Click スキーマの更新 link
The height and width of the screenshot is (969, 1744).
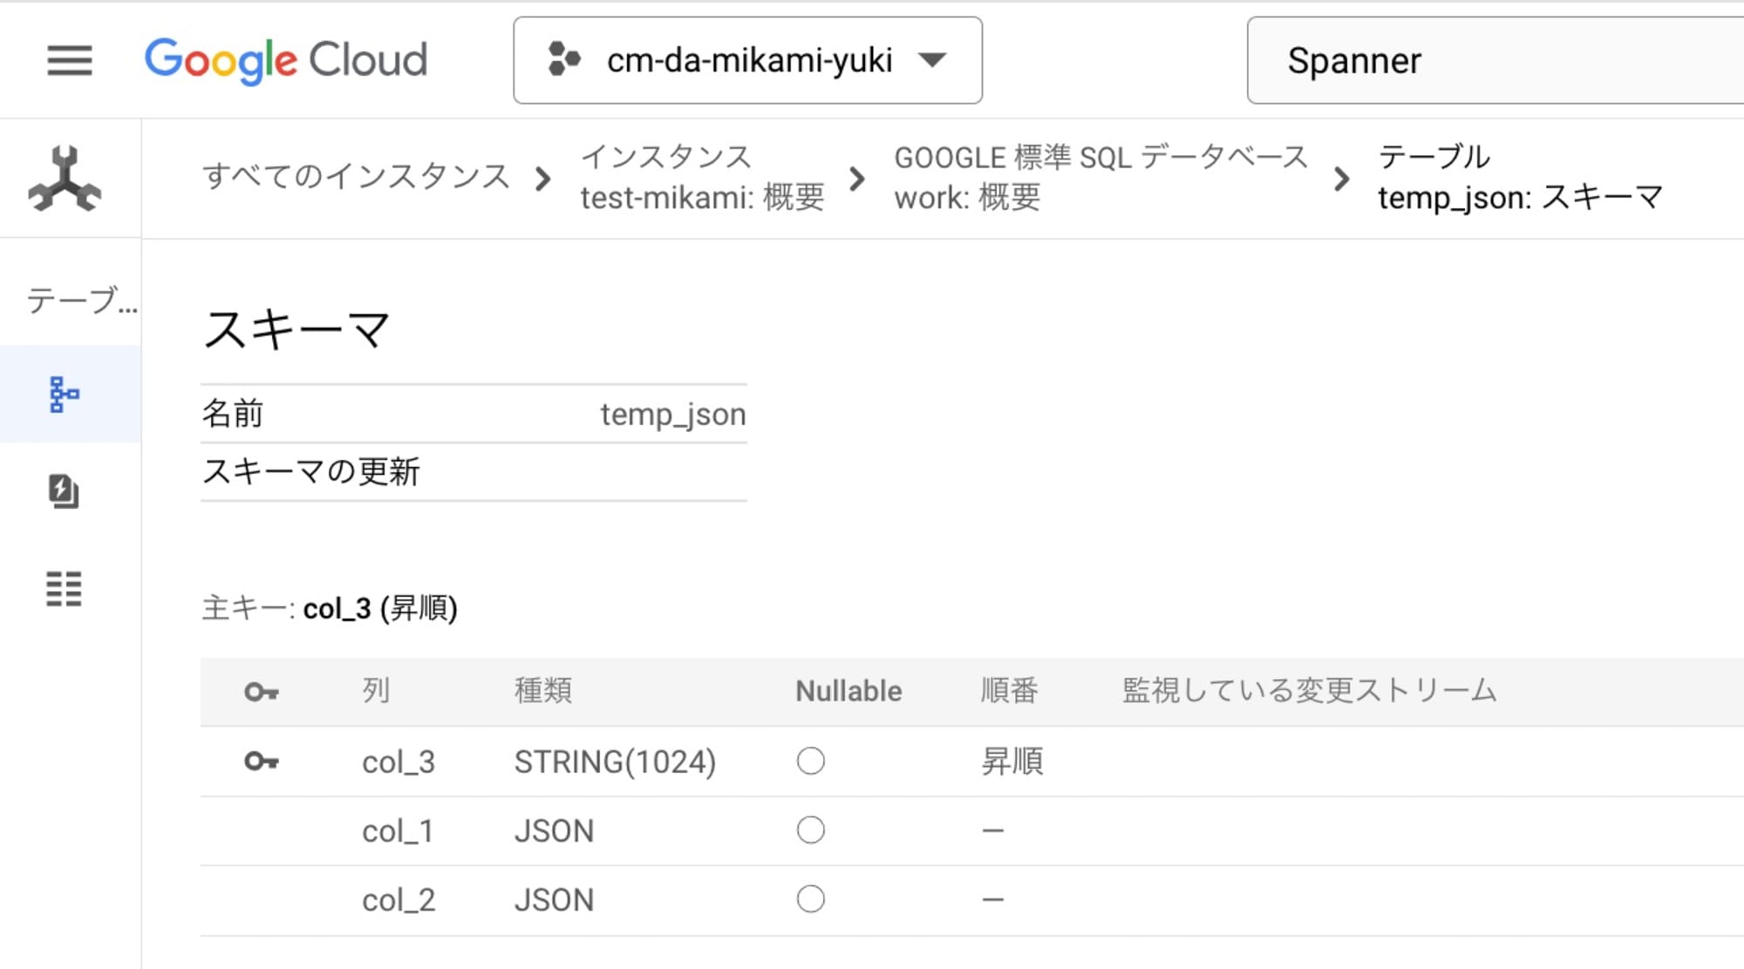[311, 471]
